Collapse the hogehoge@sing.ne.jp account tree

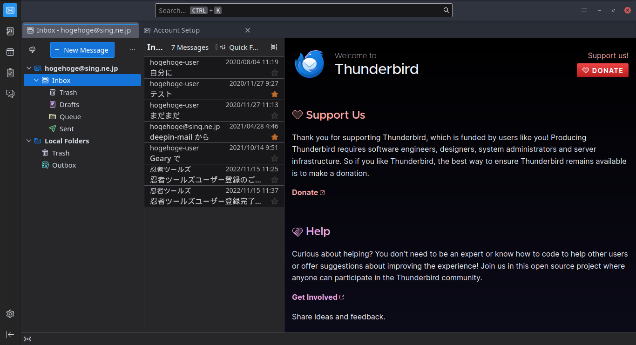[x=29, y=68]
